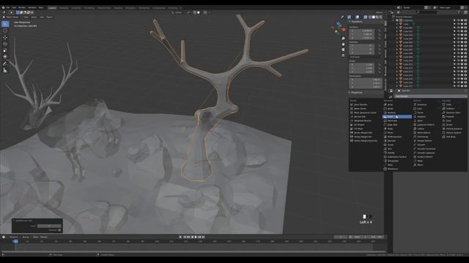Open the viewport shading options dropdown arrow

click(383, 17)
